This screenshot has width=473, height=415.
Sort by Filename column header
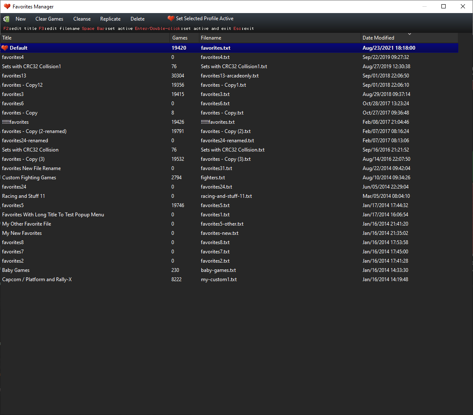[x=278, y=38]
